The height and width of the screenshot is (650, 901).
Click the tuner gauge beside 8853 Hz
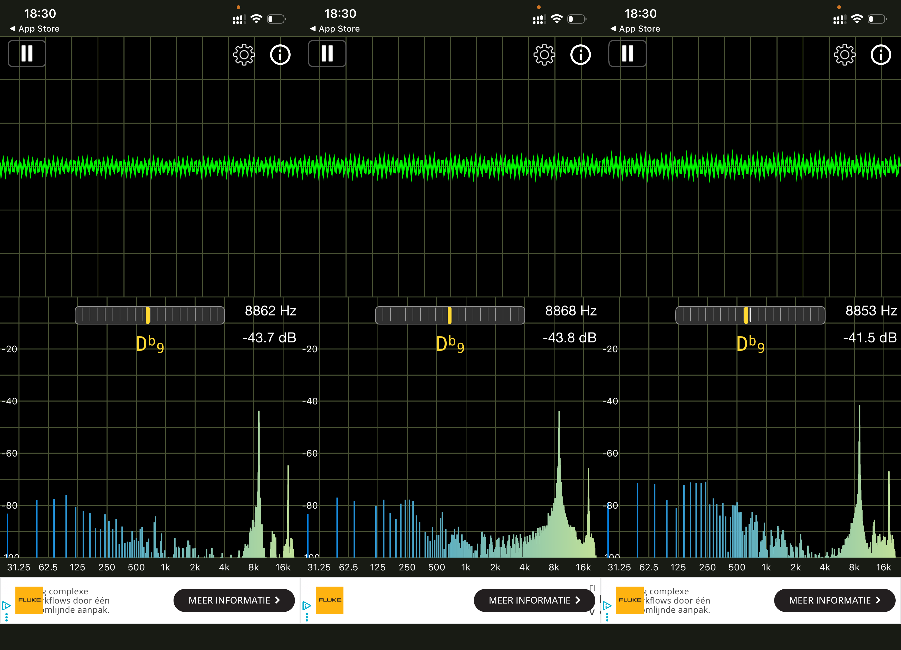click(x=750, y=315)
